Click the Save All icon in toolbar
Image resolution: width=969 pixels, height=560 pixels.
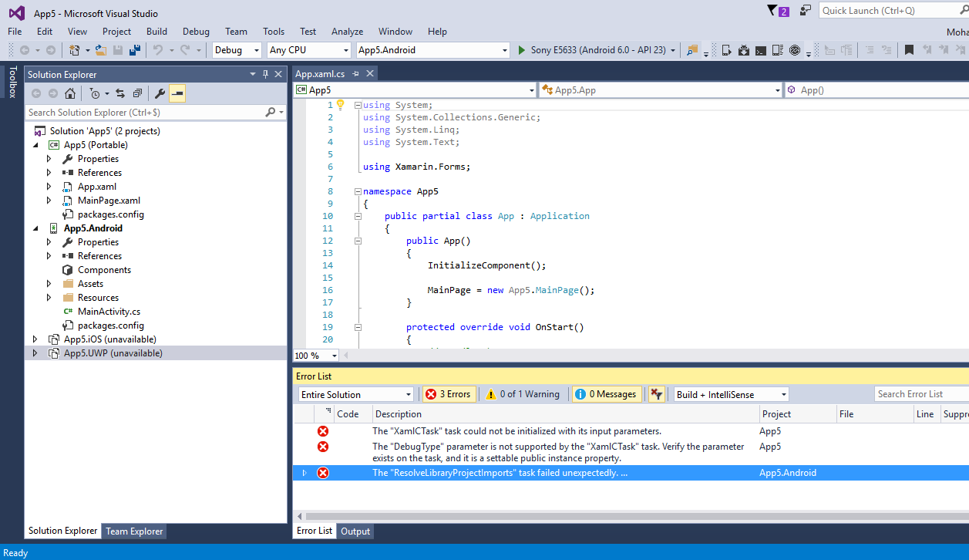tap(135, 50)
